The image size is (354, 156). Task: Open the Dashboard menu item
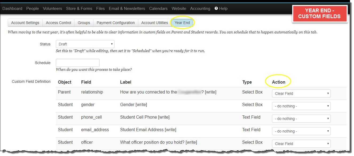point(12,9)
